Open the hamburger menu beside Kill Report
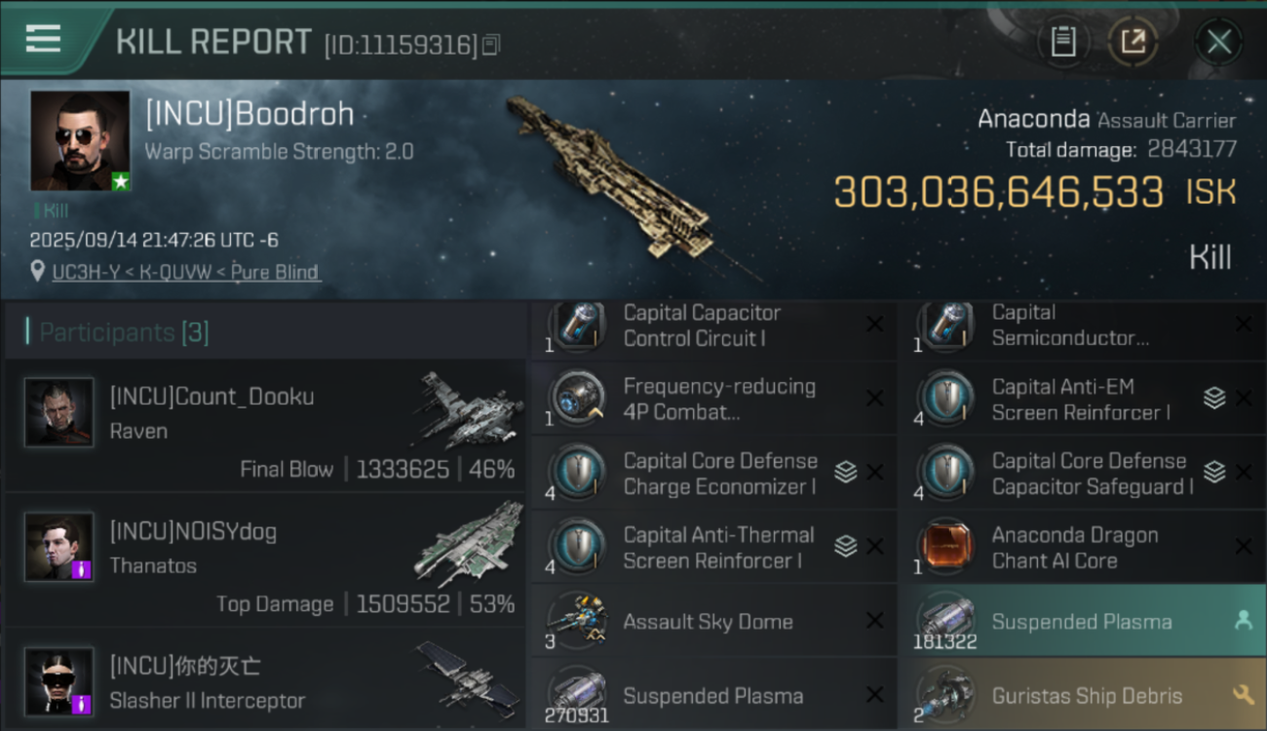This screenshot has width=1267, height=731. (43, 39)
